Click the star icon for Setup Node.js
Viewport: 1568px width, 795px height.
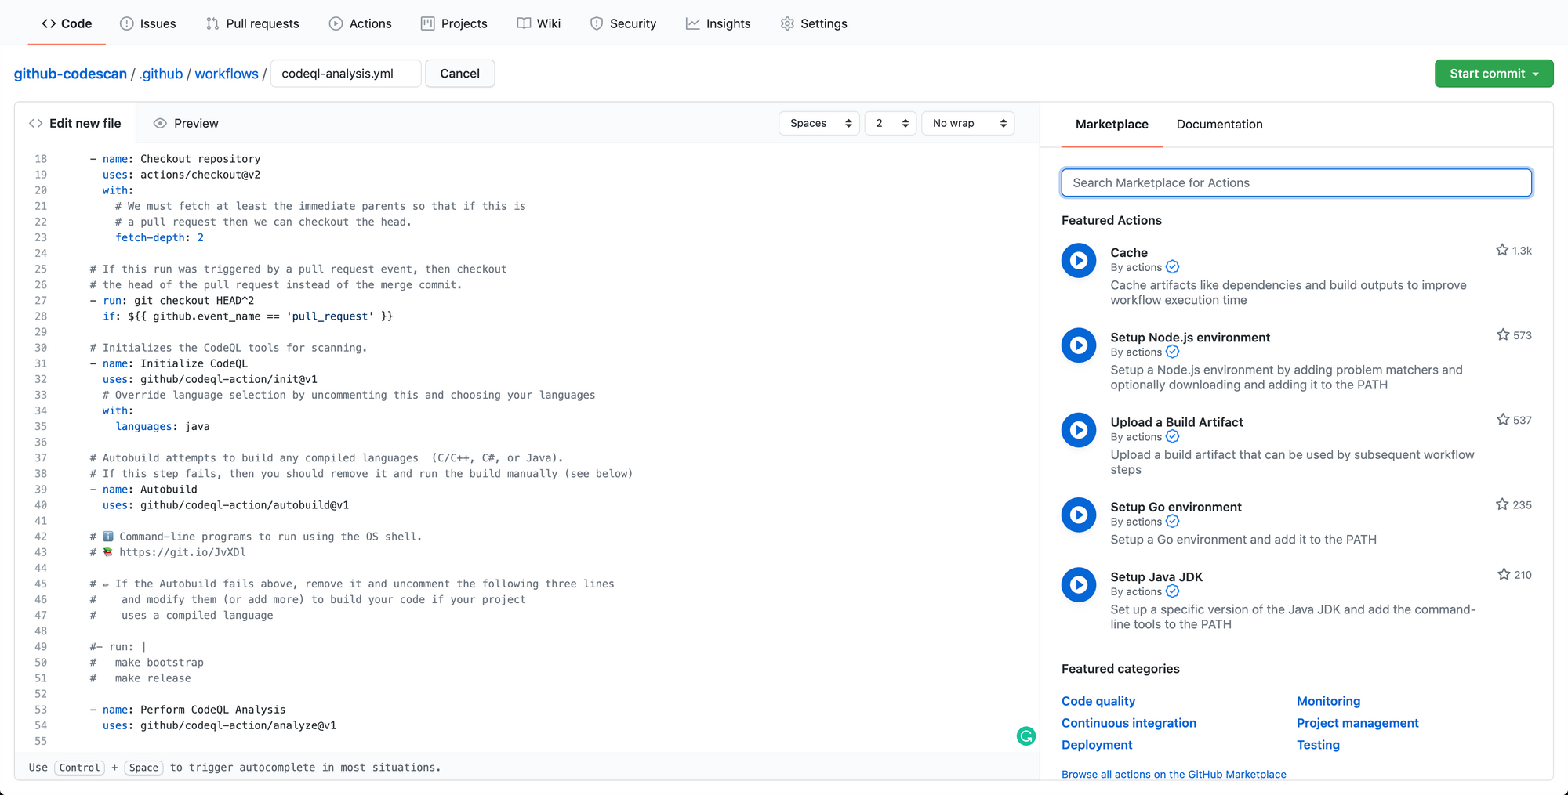(x=1503, y=334)
